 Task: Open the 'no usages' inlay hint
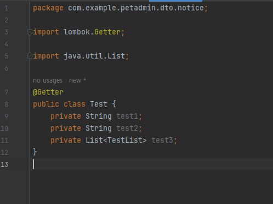point(48,80)
